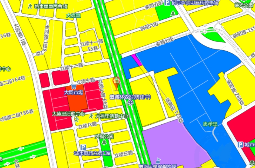
Task: Click the 立德五路 road label
Action: [124, 153]
